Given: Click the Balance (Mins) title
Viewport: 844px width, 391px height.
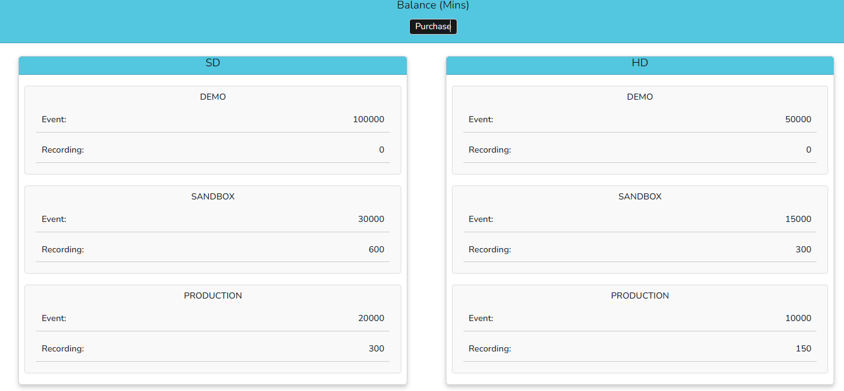Looking at the screenshot, I should point(433,5).
